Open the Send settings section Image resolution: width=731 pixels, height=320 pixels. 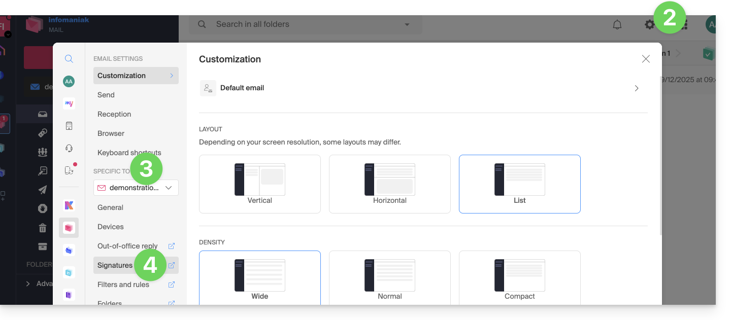pos(106,95)
